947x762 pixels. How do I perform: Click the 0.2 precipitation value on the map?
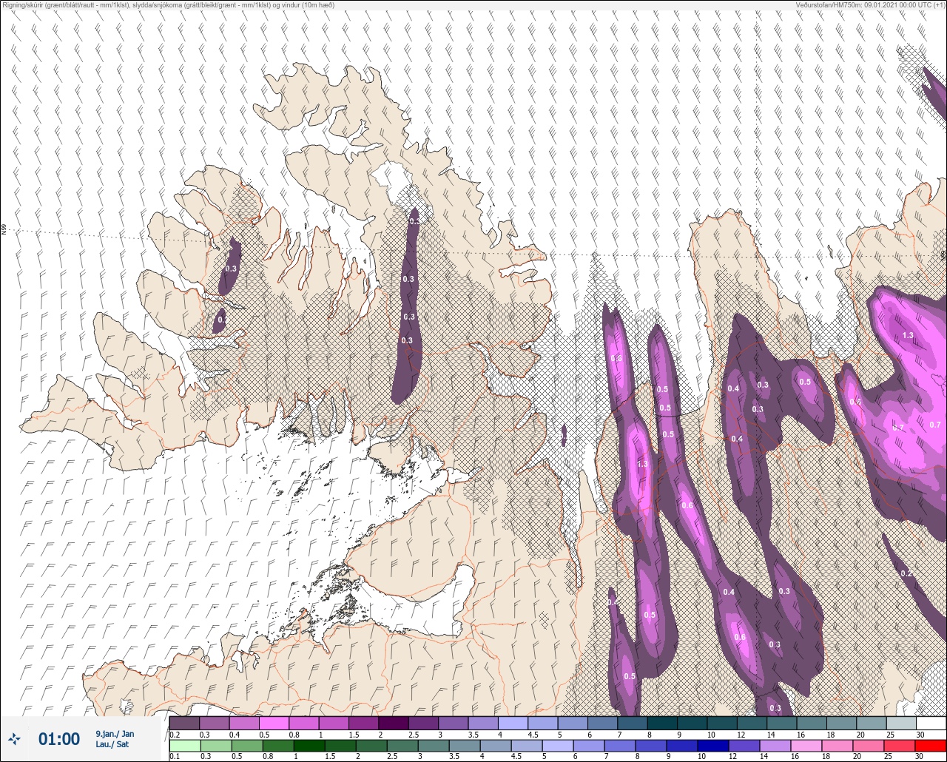(x=906, y=573)
